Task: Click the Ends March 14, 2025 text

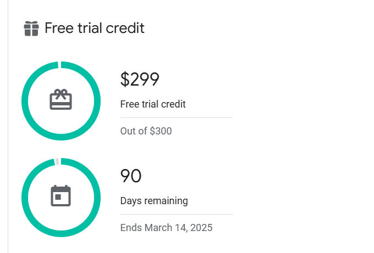Action: (166, 228)
